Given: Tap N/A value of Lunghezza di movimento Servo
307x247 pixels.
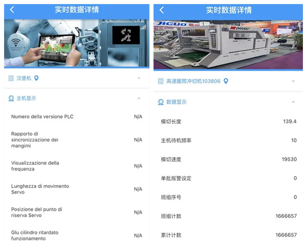Looking at the screenshot, I should click(138, 189).
